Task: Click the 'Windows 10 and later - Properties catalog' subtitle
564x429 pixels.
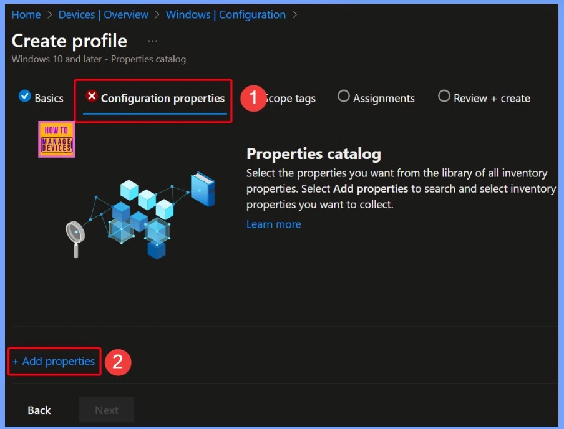Action: coord(99,59)
